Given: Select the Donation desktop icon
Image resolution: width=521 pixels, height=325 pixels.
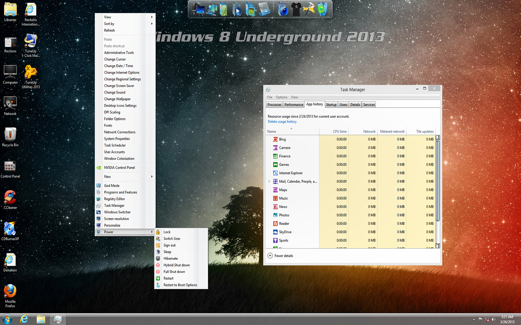Looking at the screenshot, I should [x=10, y=263].
